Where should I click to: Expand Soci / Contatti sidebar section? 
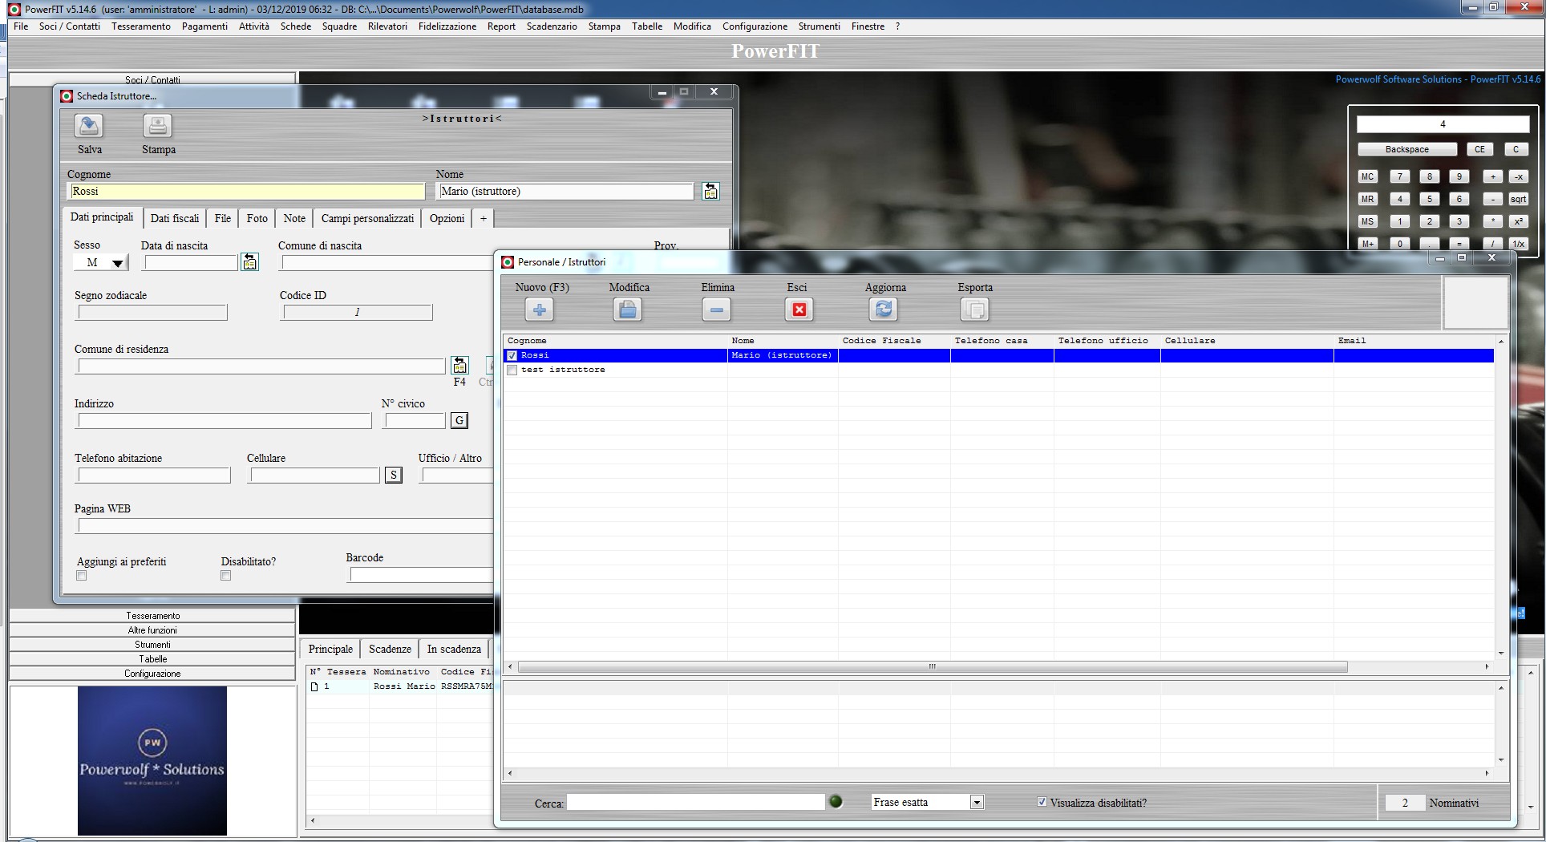(152, 79)
